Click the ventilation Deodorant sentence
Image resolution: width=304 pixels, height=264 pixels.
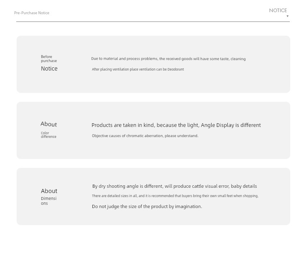[138, 69]
